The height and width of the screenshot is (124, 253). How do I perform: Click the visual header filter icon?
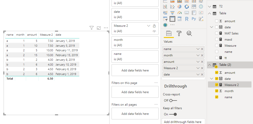[92, 28]
